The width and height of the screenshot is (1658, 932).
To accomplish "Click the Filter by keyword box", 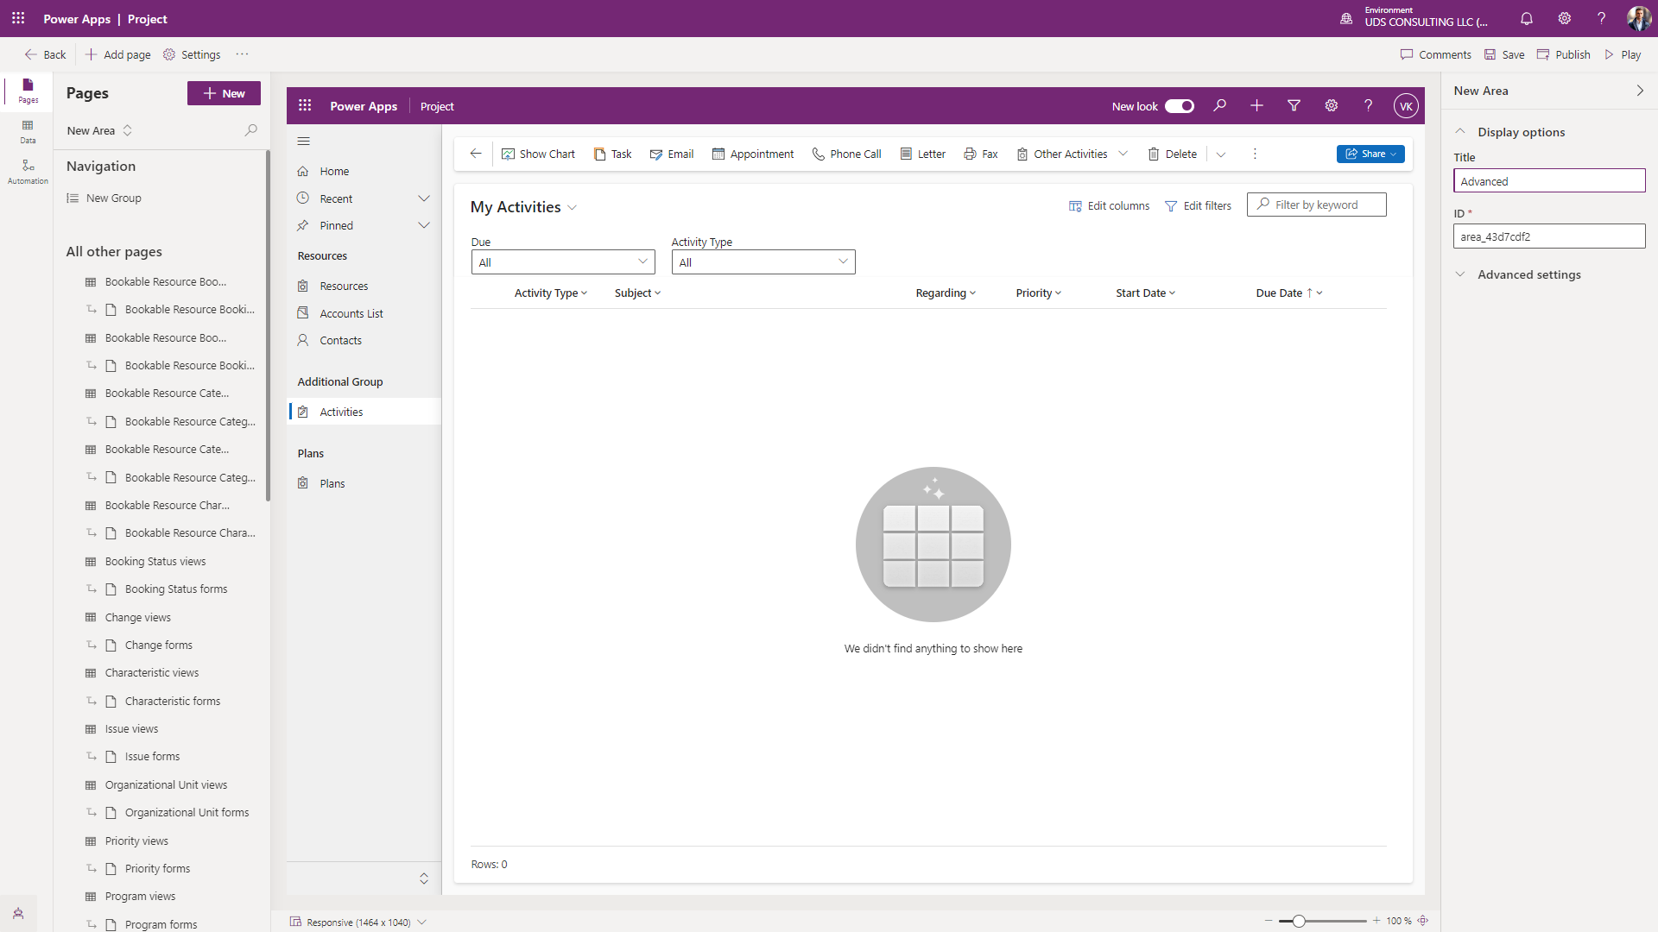I will pyautogui.click(x=1317, y=205).
